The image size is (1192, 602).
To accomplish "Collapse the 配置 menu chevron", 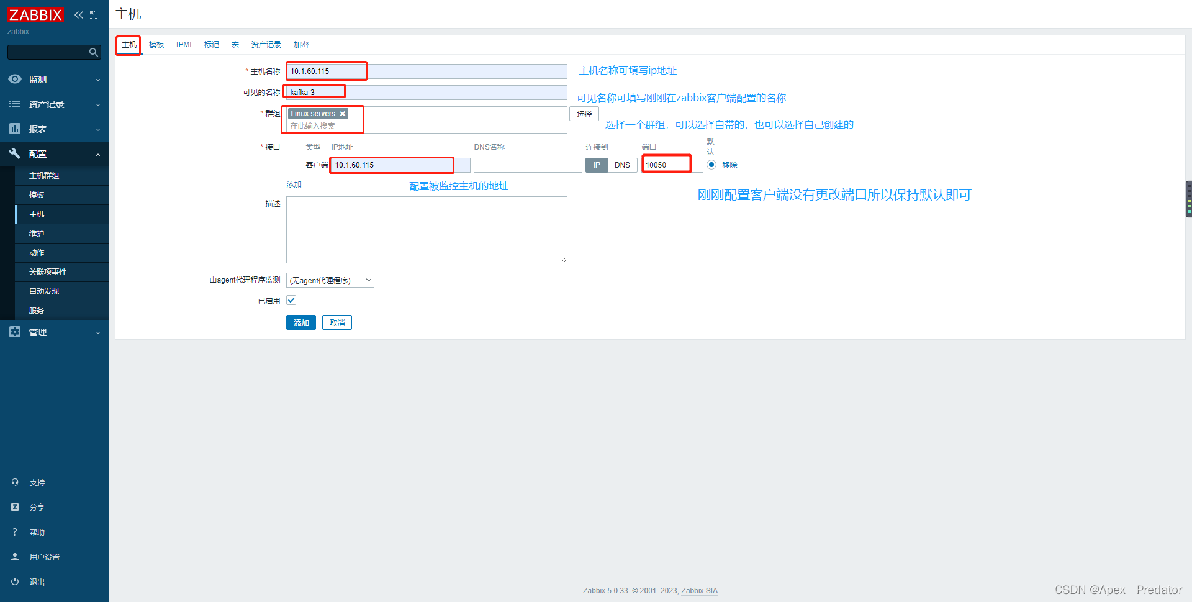I will click(x=98, y=154).
